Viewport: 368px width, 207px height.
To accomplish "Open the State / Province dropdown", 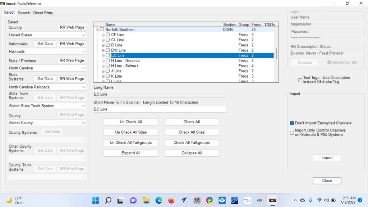I will click(x=47, y=68).
